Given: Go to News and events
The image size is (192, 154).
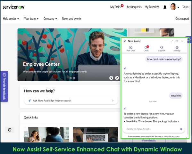Looking at the screenshot, I should click(x=71, y=19).
